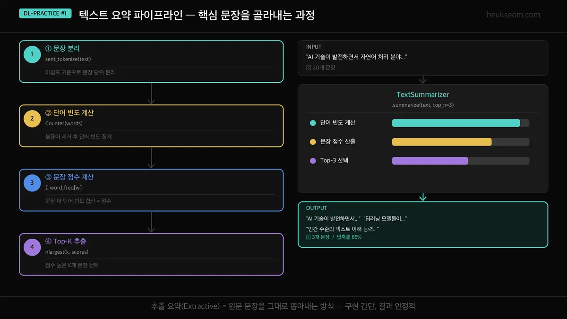The height and width of the screenshot is (319, 567).
Task: Click the purple number 4 circle
Action: coord(32,247)
